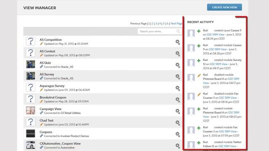Open GSE SRM View link for Survey 12 activity
Viewport: 269px width, 151px height.
click(x=219, y=64)
